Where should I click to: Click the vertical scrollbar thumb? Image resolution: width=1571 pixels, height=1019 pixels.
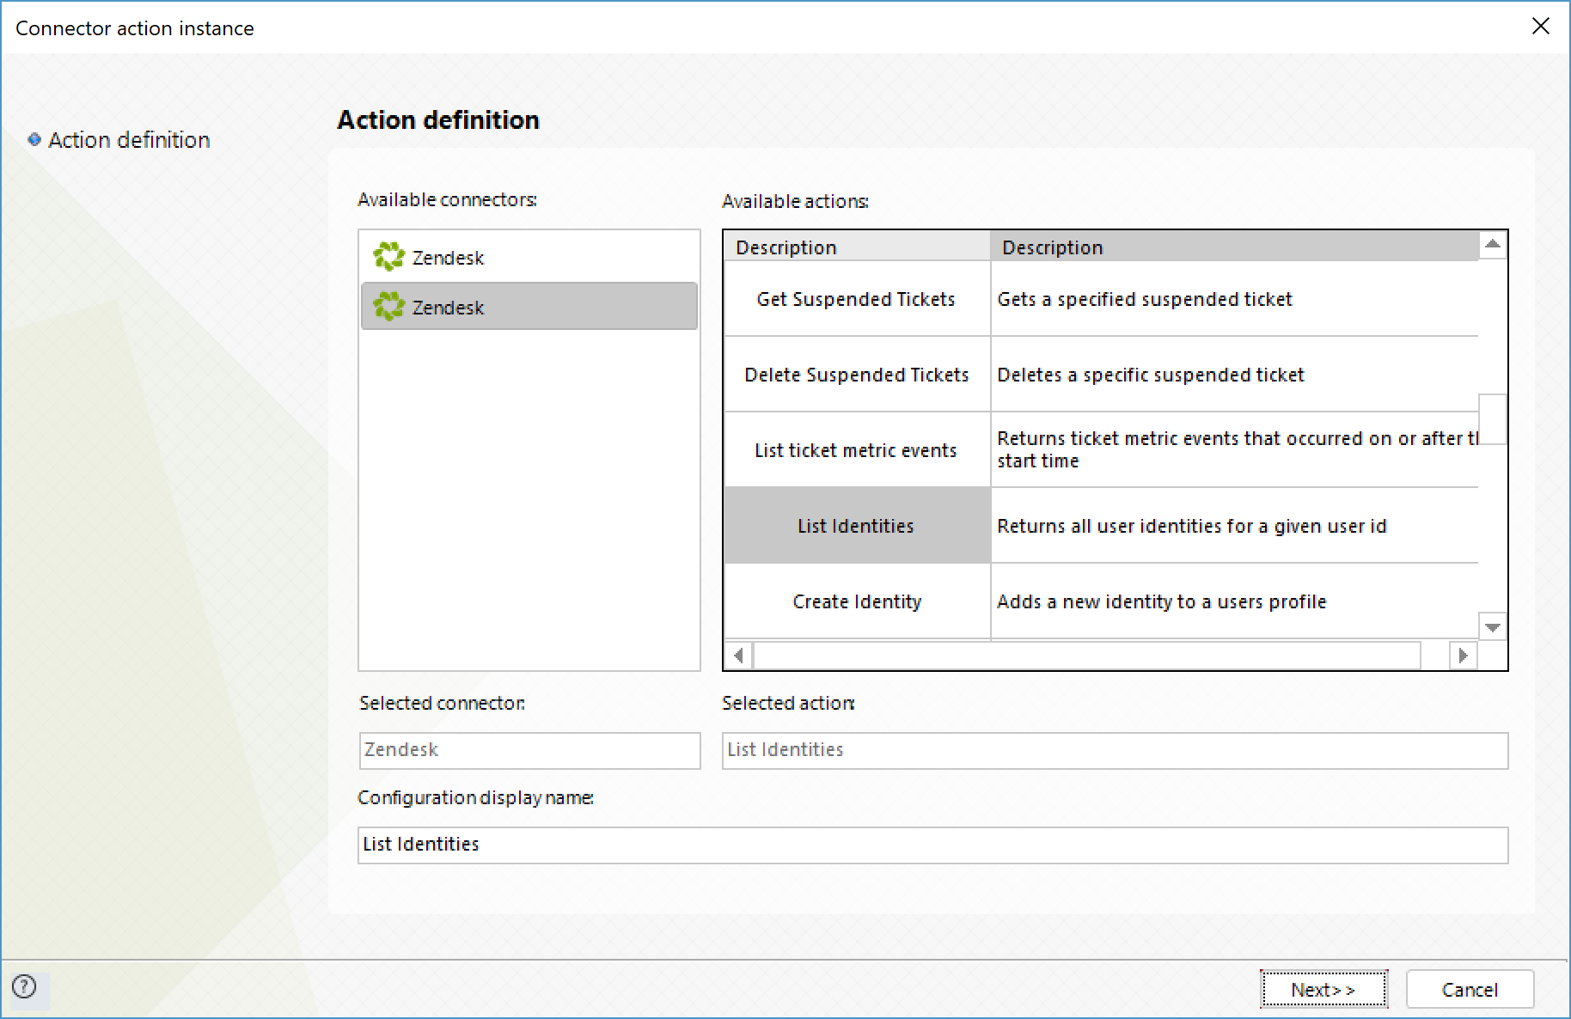1493,419
